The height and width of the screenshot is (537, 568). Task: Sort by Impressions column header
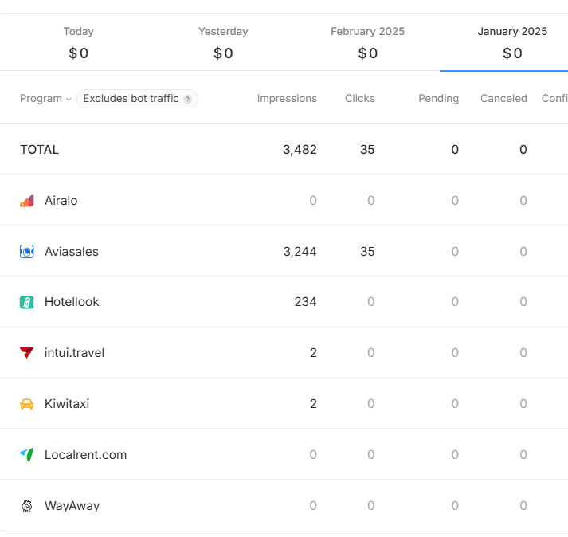[287, 99]
